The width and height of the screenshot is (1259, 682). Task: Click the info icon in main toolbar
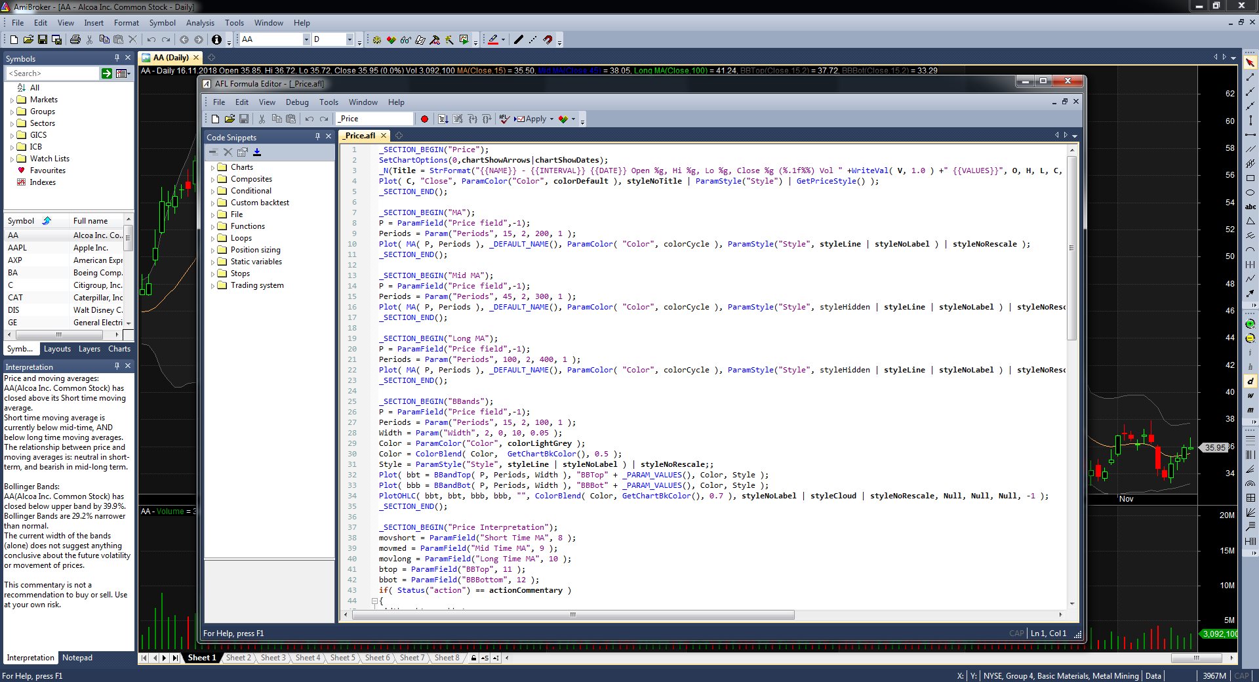pos(216,40)
